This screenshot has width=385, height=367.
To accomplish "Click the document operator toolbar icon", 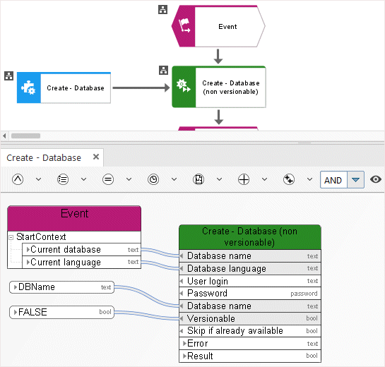I will [199, 179].
